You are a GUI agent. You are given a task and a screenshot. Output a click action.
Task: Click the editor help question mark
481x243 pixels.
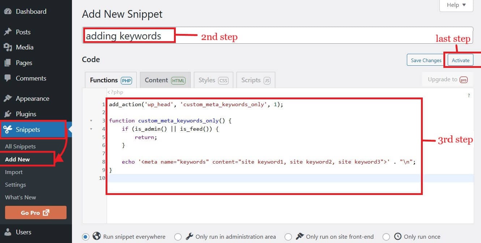pos(469,96)
